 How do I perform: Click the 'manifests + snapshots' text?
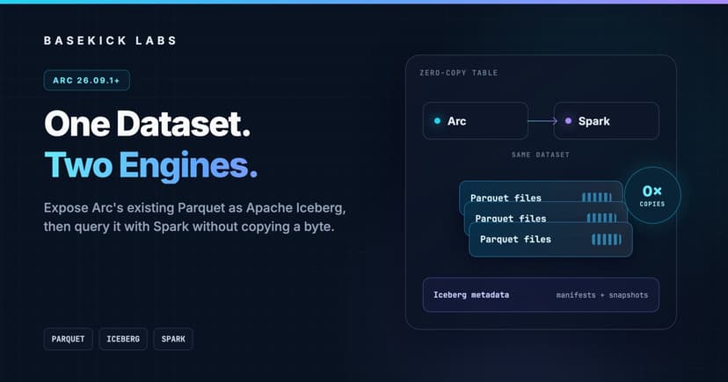(x=602, y=295)
